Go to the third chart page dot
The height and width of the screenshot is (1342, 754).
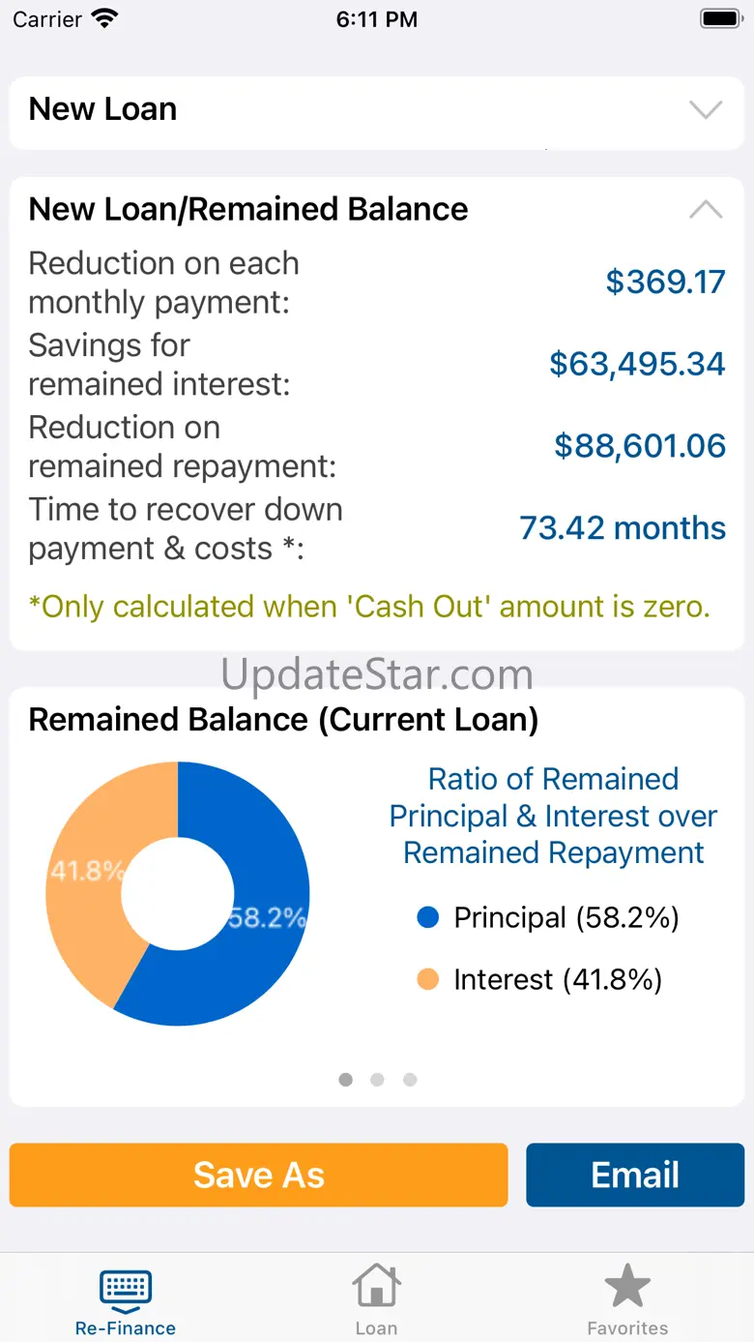pos(410,1080)
